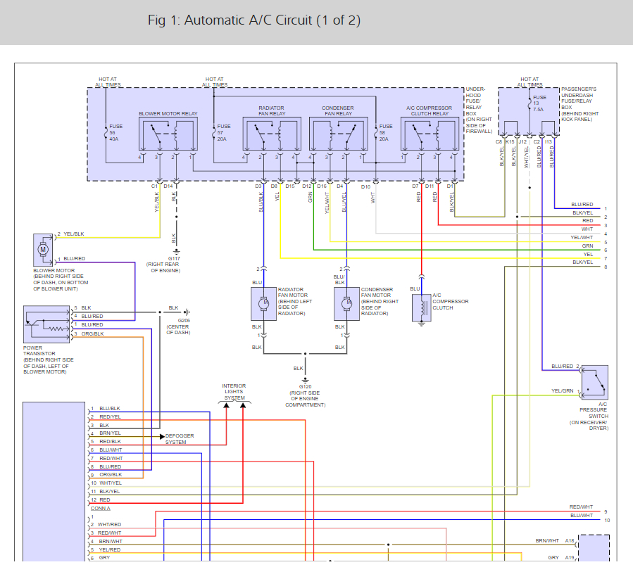Screen dimensions: 633x579
Task: Click the G206 center of dash ground symbol
Action: [x=187, y=310]
